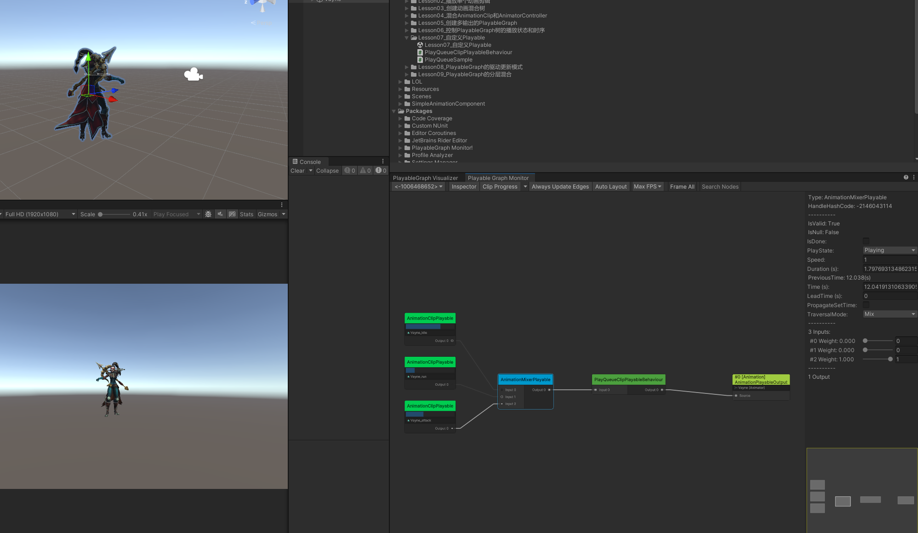Toggle Always Update Edges option
The image size is (918, 533).
[560, 187]
